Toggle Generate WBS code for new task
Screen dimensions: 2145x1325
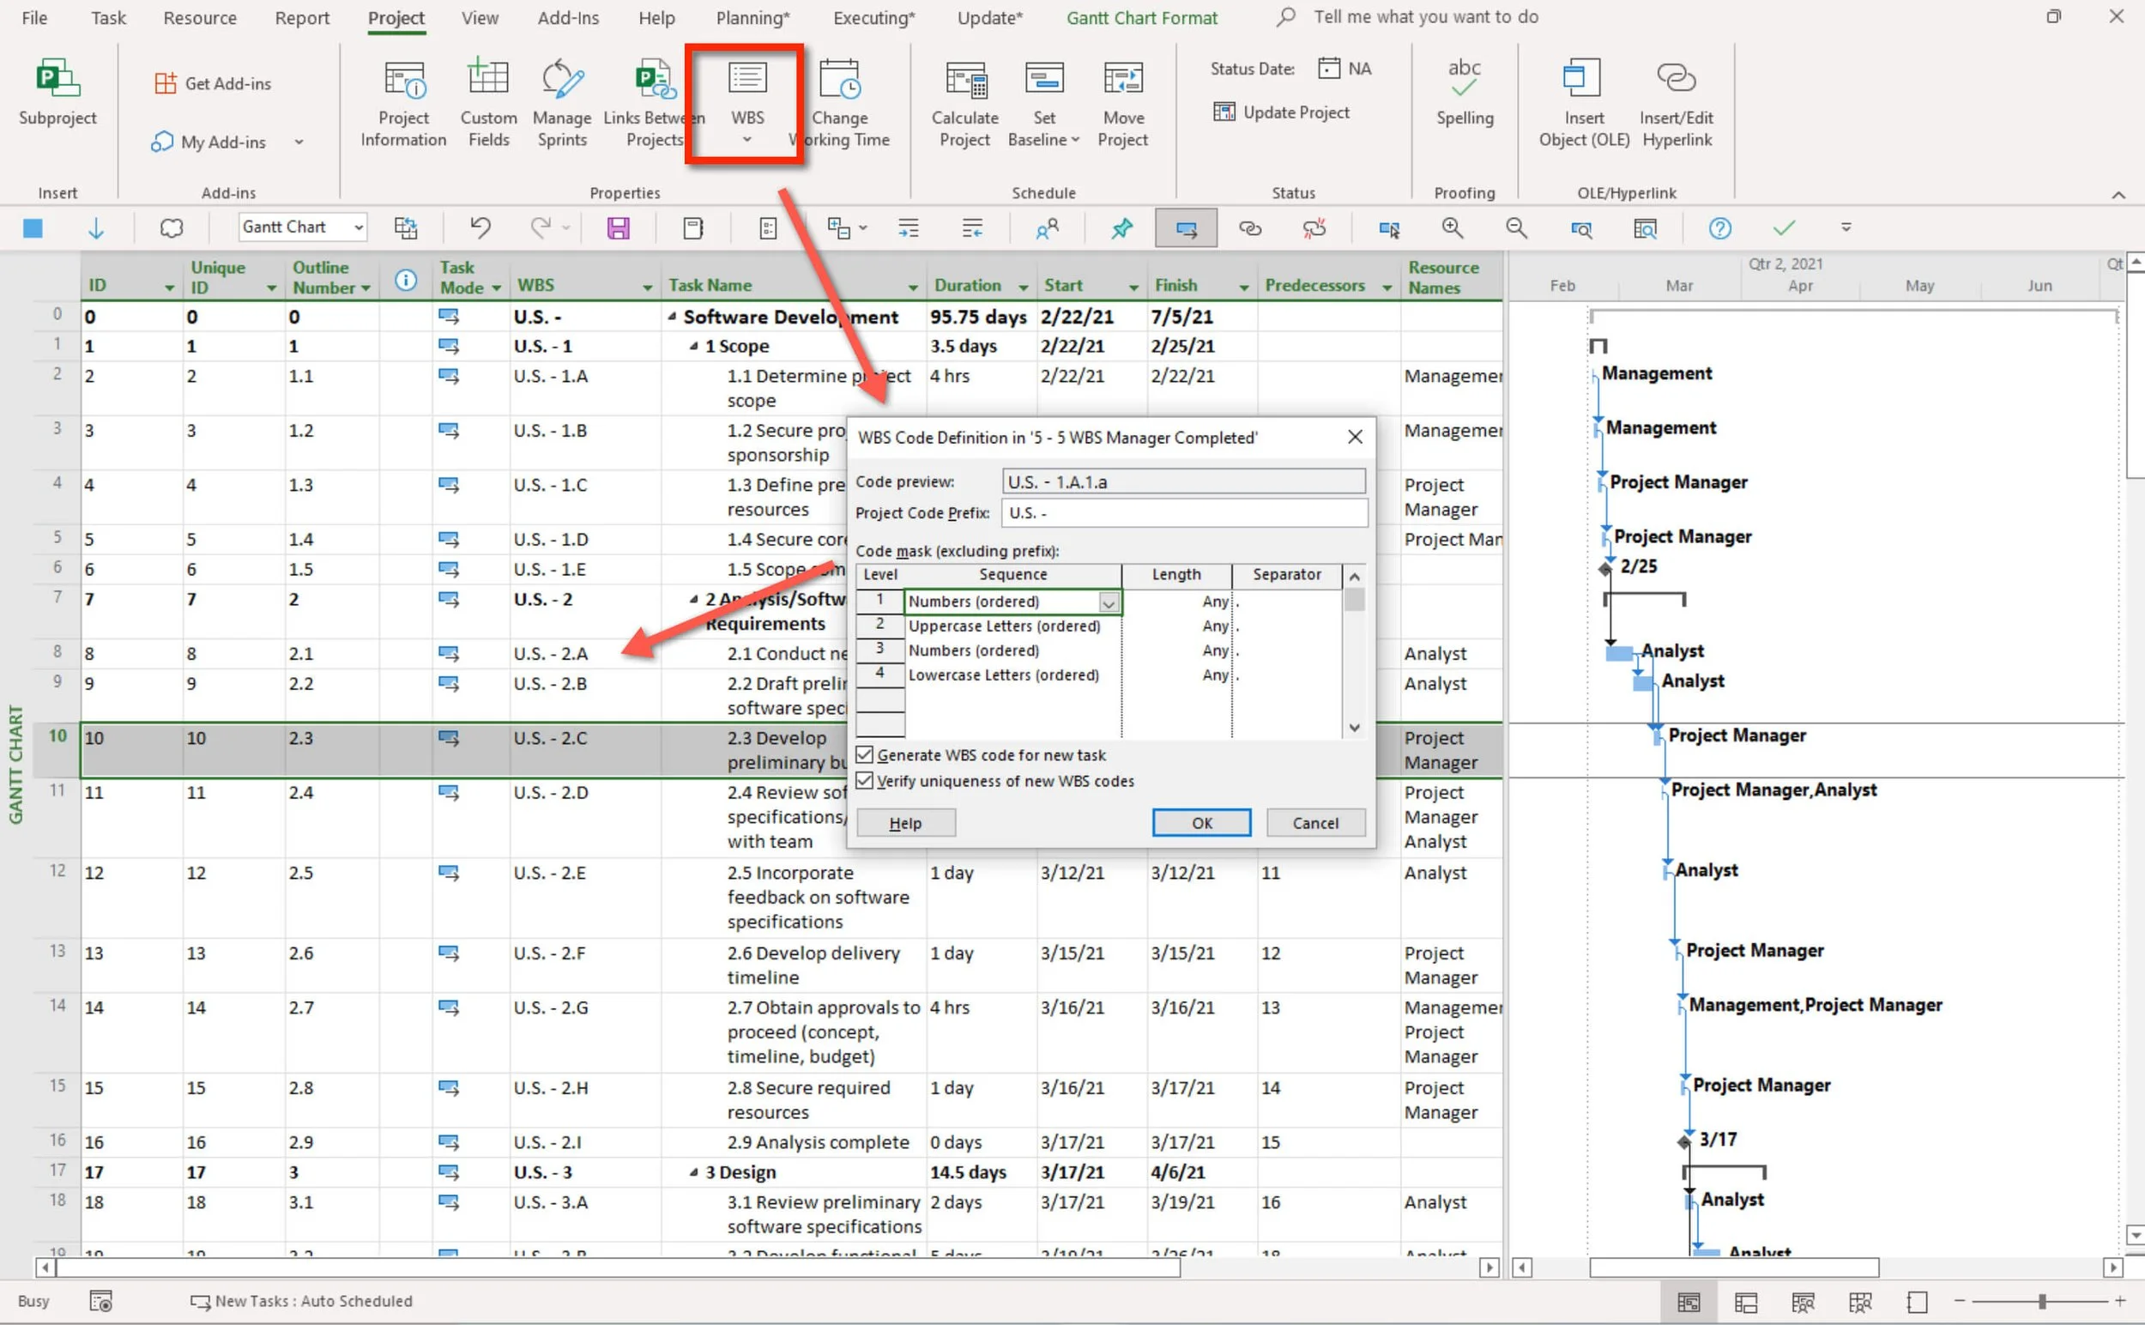(x=865, y=754)
